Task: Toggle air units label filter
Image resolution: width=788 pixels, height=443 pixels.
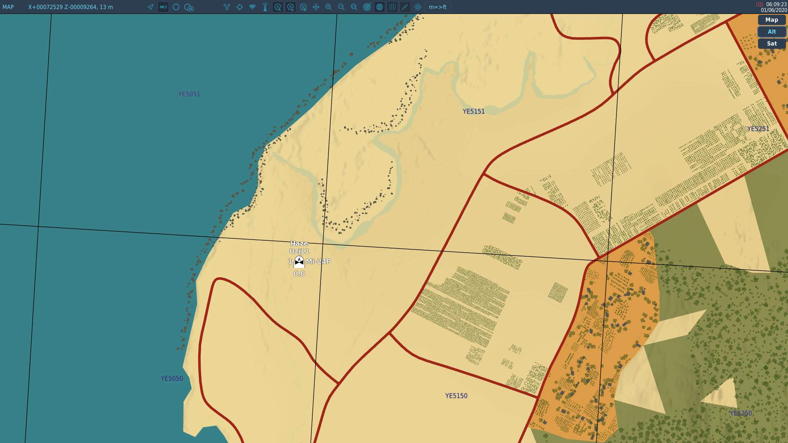Action: point(278,7)
